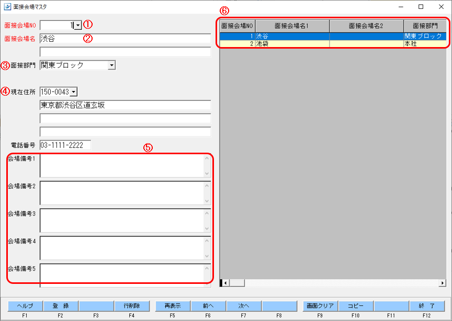This screenshot has width=452, height=321.
Task: Click the empty second address line field
Action: 126,119
